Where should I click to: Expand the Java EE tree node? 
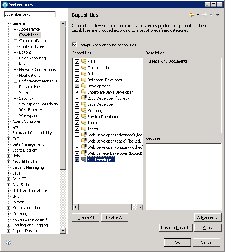tap(9, 179)
